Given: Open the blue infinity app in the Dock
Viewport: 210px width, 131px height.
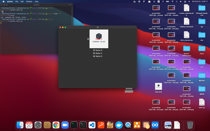Looking at the screenshot, I should click(155, 125).
